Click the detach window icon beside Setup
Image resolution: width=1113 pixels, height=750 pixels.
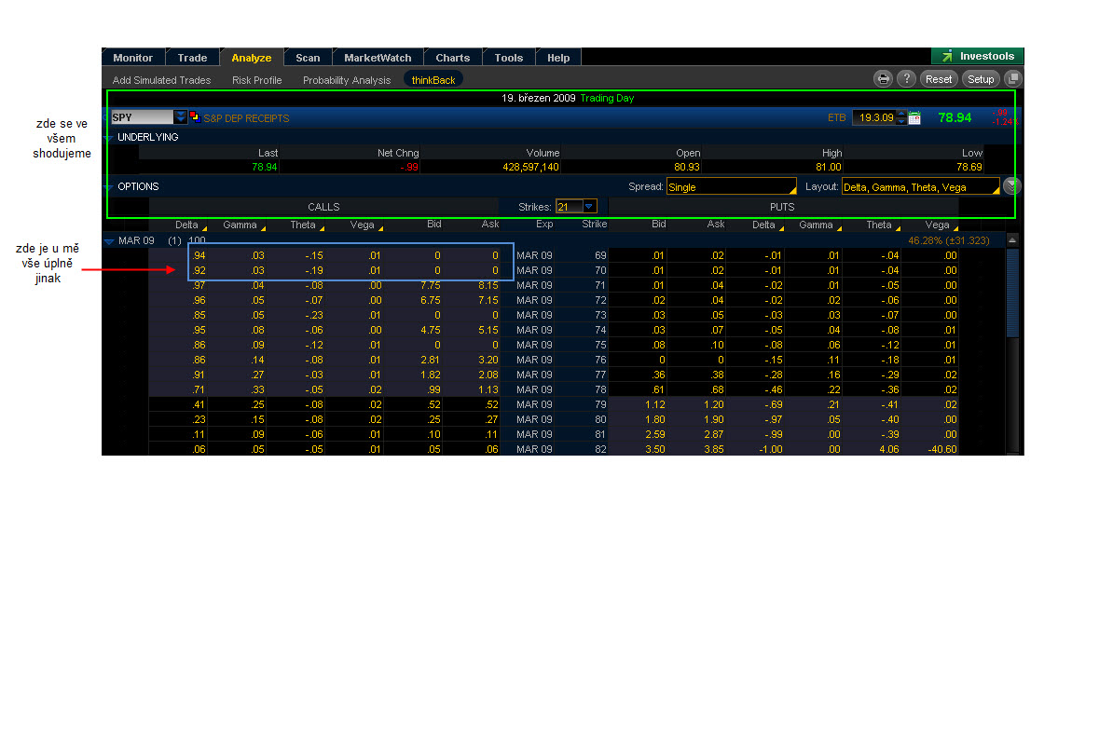tap(1013, 79)
